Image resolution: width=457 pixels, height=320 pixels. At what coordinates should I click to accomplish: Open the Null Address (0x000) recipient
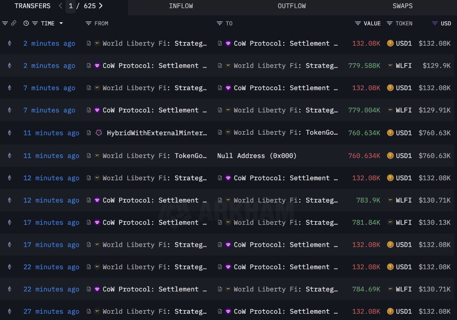click(257, 156)
